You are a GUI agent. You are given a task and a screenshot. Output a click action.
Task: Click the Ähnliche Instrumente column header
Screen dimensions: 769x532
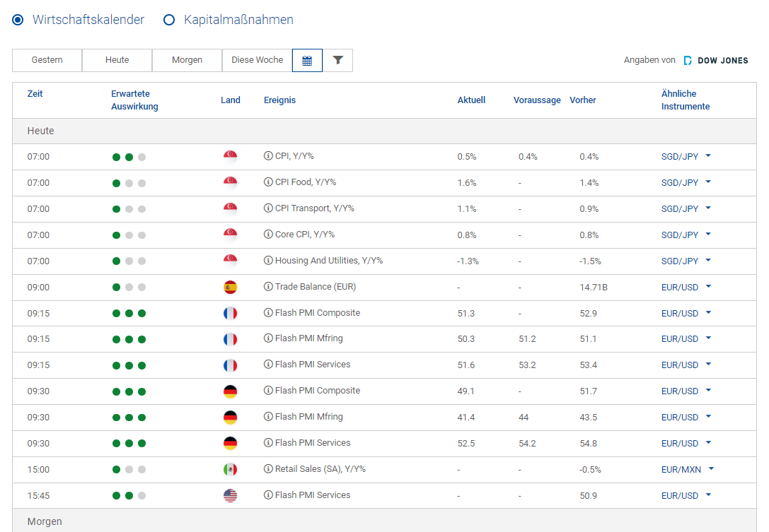(685, 100)
